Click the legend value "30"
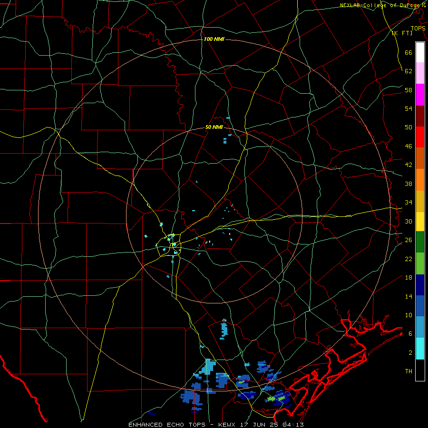This screenshot has height=428, width=428. click(409, 221)
